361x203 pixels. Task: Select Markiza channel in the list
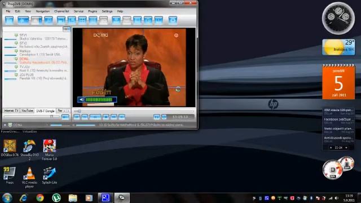36,52
